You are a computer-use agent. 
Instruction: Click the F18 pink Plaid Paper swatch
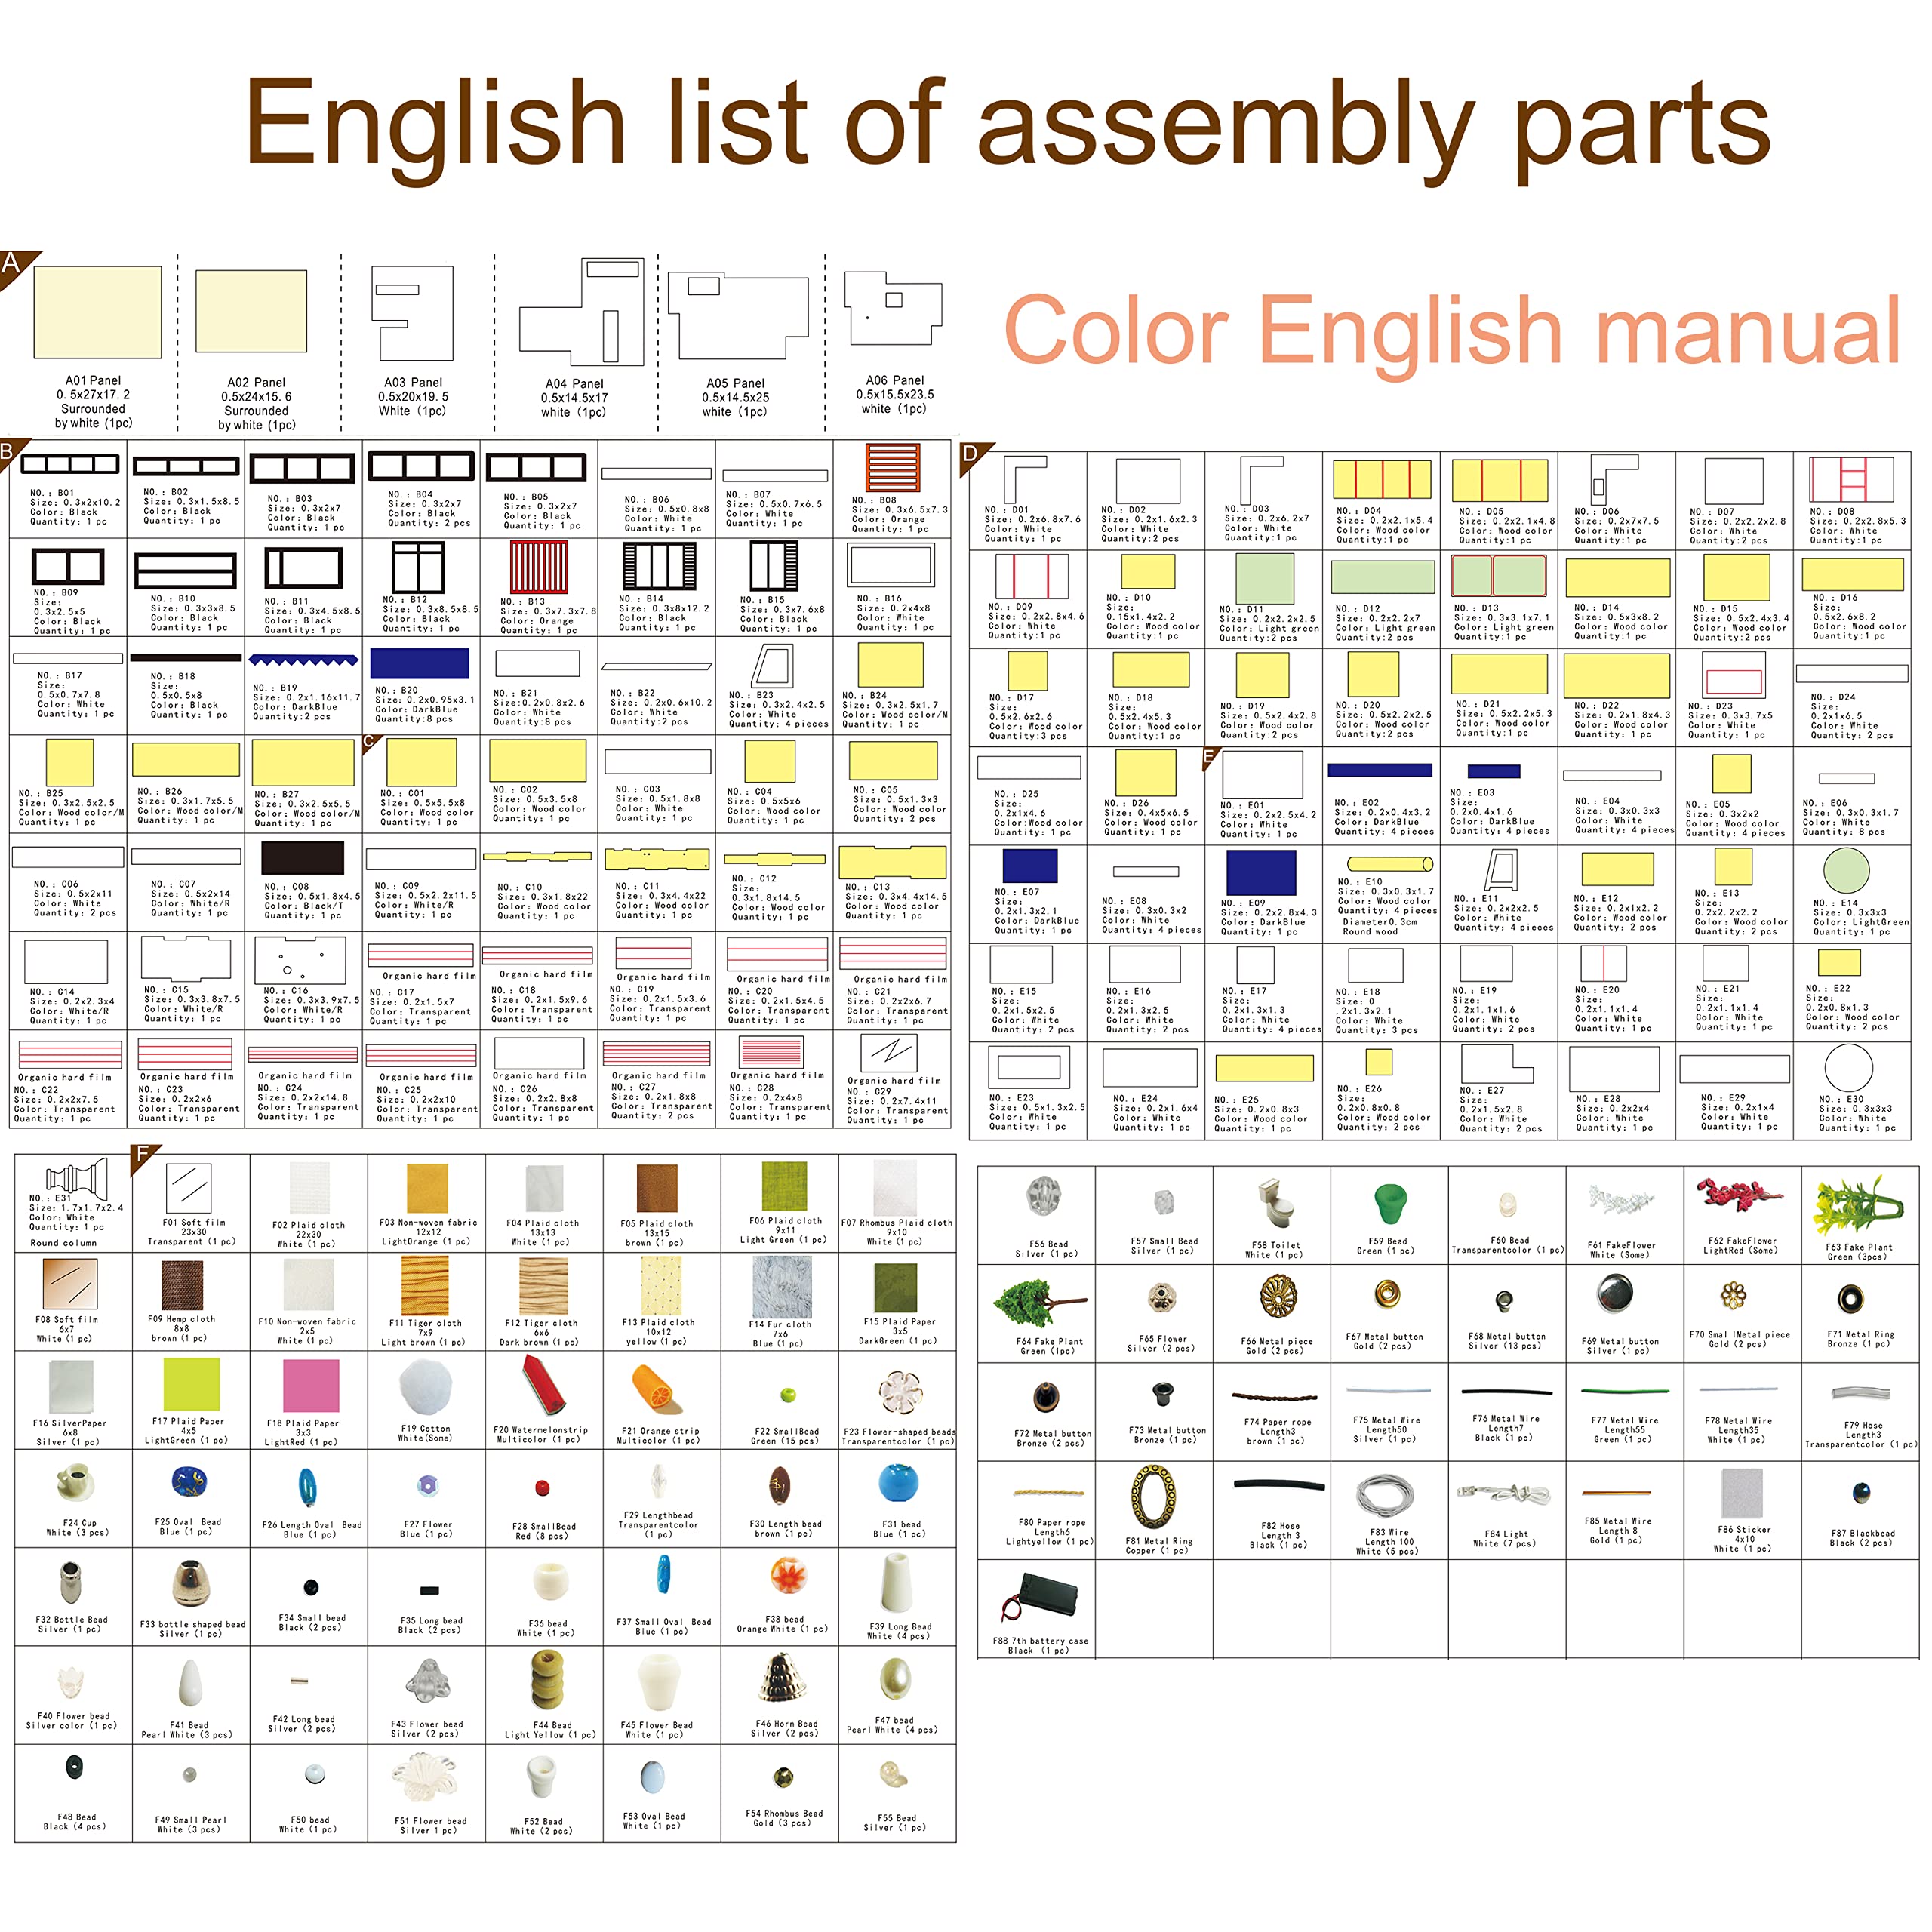[x=310, y=1385]
